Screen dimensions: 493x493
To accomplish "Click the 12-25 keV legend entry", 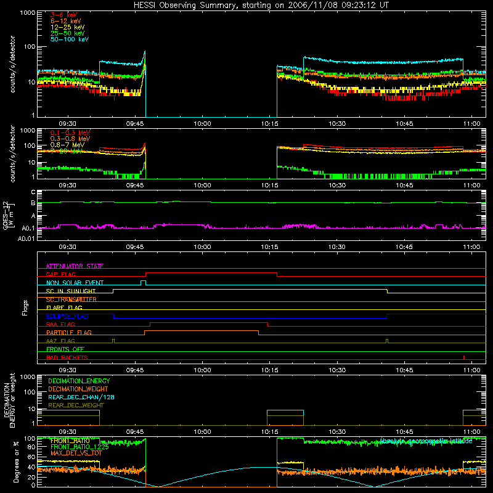I will coord(67,27).
